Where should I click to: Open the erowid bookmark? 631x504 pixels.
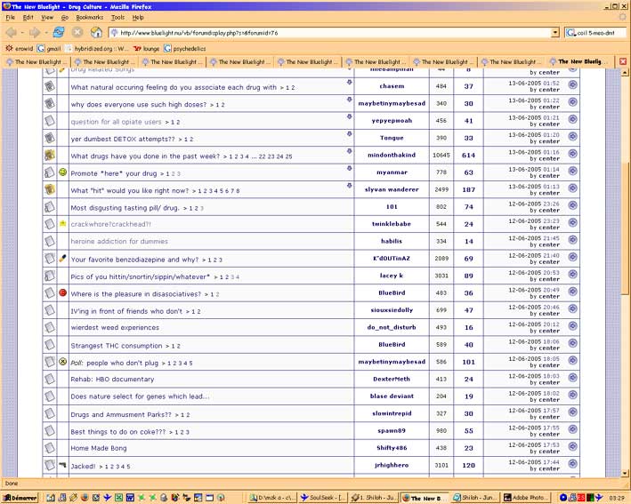coord(20,48)
